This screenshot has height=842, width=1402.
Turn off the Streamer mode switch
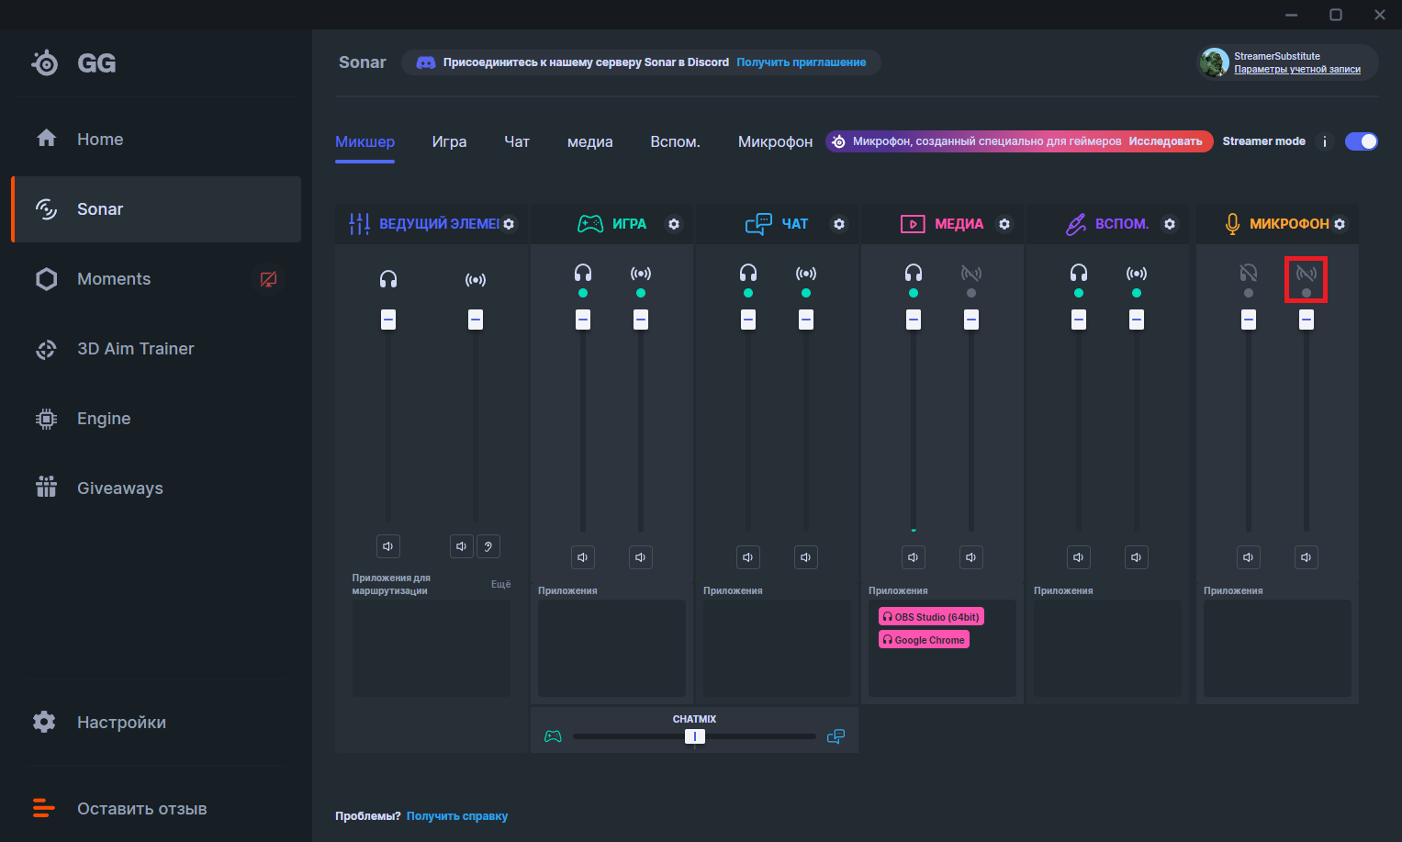pyautogui.click(x=1361, y=141)
